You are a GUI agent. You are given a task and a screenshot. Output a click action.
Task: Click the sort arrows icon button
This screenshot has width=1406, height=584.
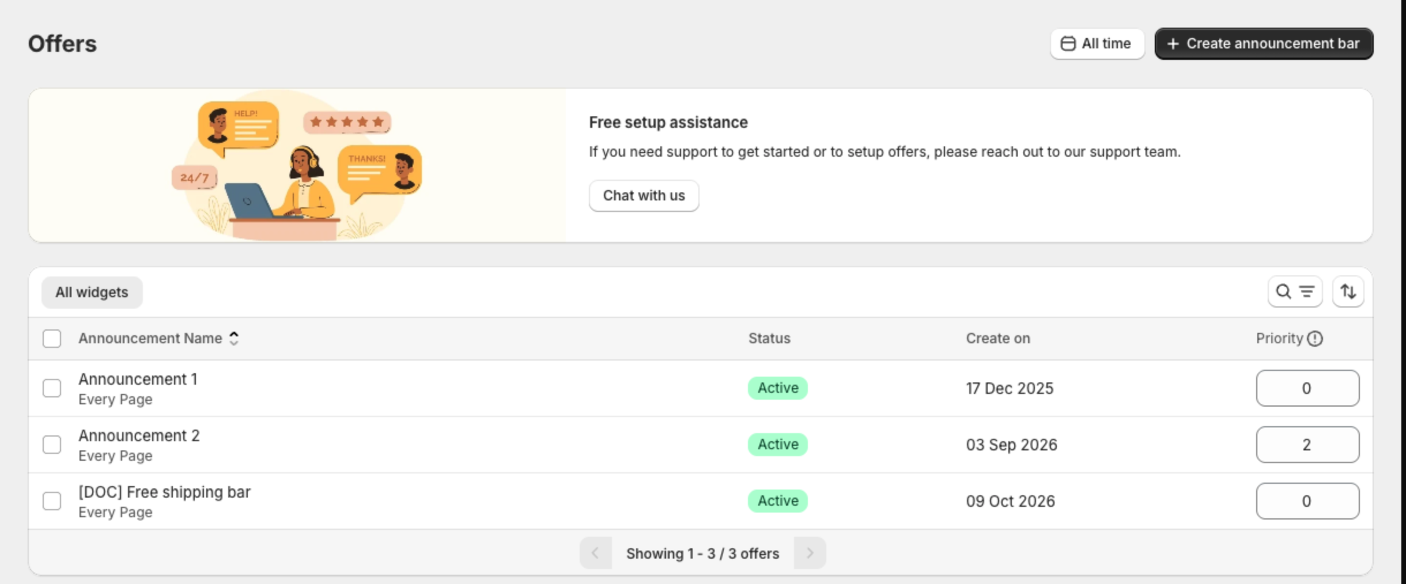(1348, 291)
